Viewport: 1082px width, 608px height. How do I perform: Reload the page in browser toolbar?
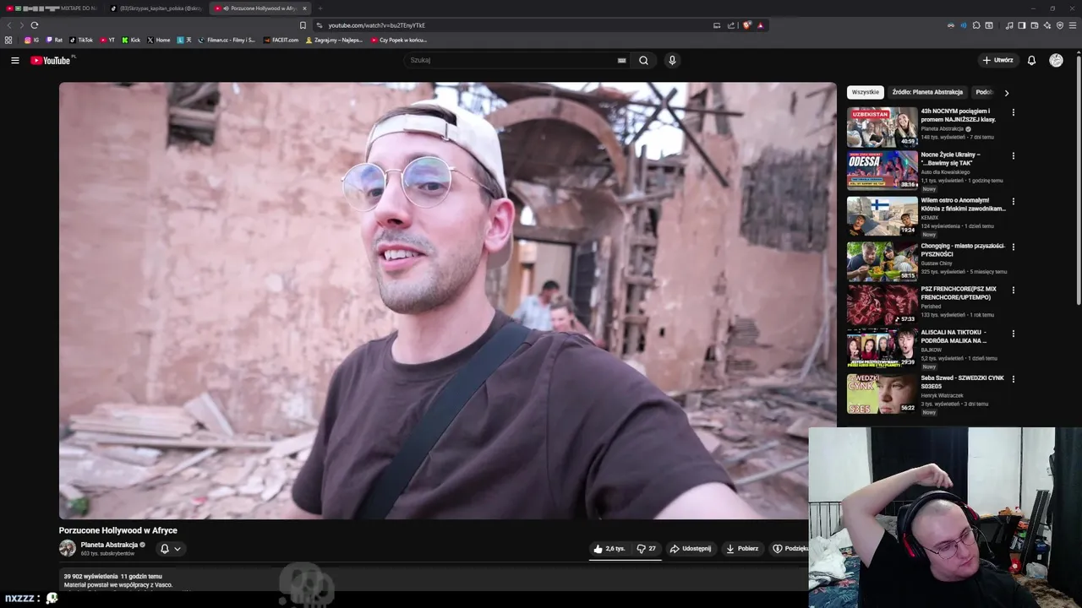click(x=35, y=25)
